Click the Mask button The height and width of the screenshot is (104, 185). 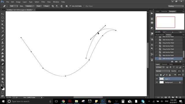click(x=38, y=6)
